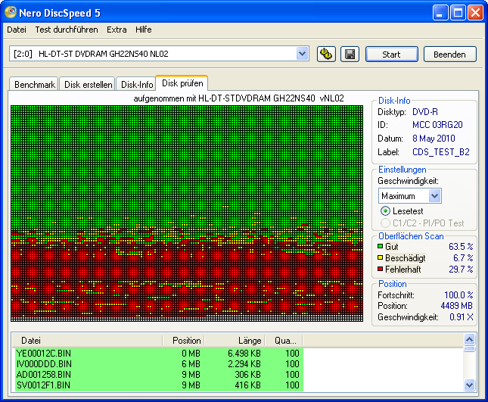Screen dimensions: 488x402
Task: Click the date 8 May 2010
Action: [x=434, y=139]
